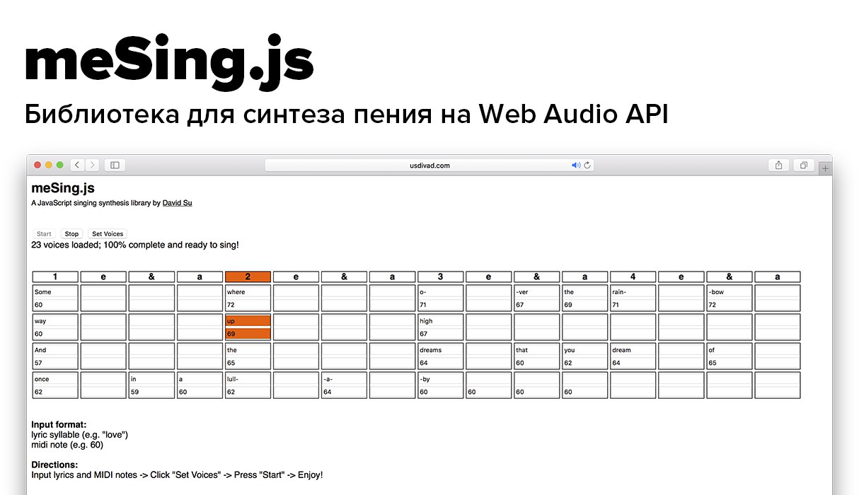Click the 'dreams' lyric field
The width and height of the screenshot is (859, 495).
pos(440,349)
